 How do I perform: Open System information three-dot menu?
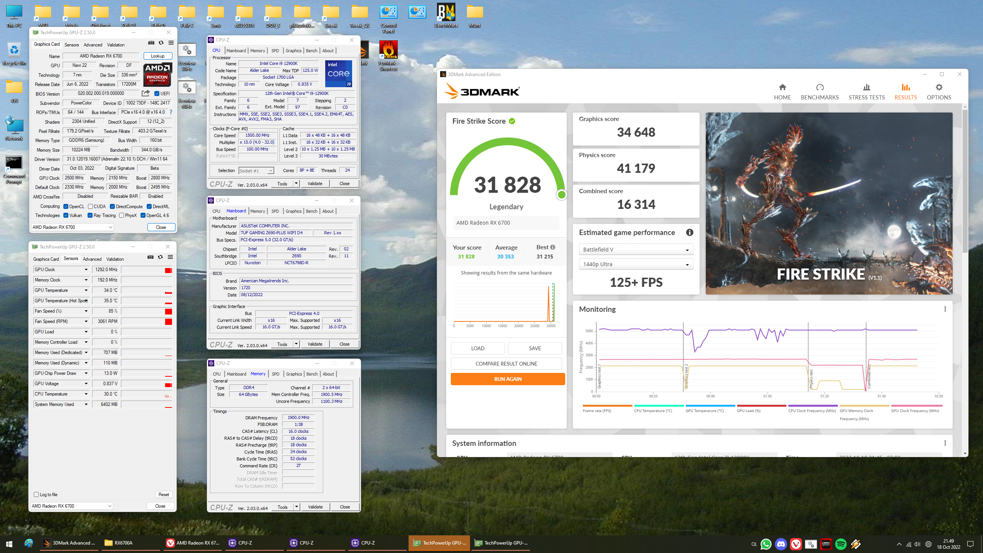[x=945, y=443]
